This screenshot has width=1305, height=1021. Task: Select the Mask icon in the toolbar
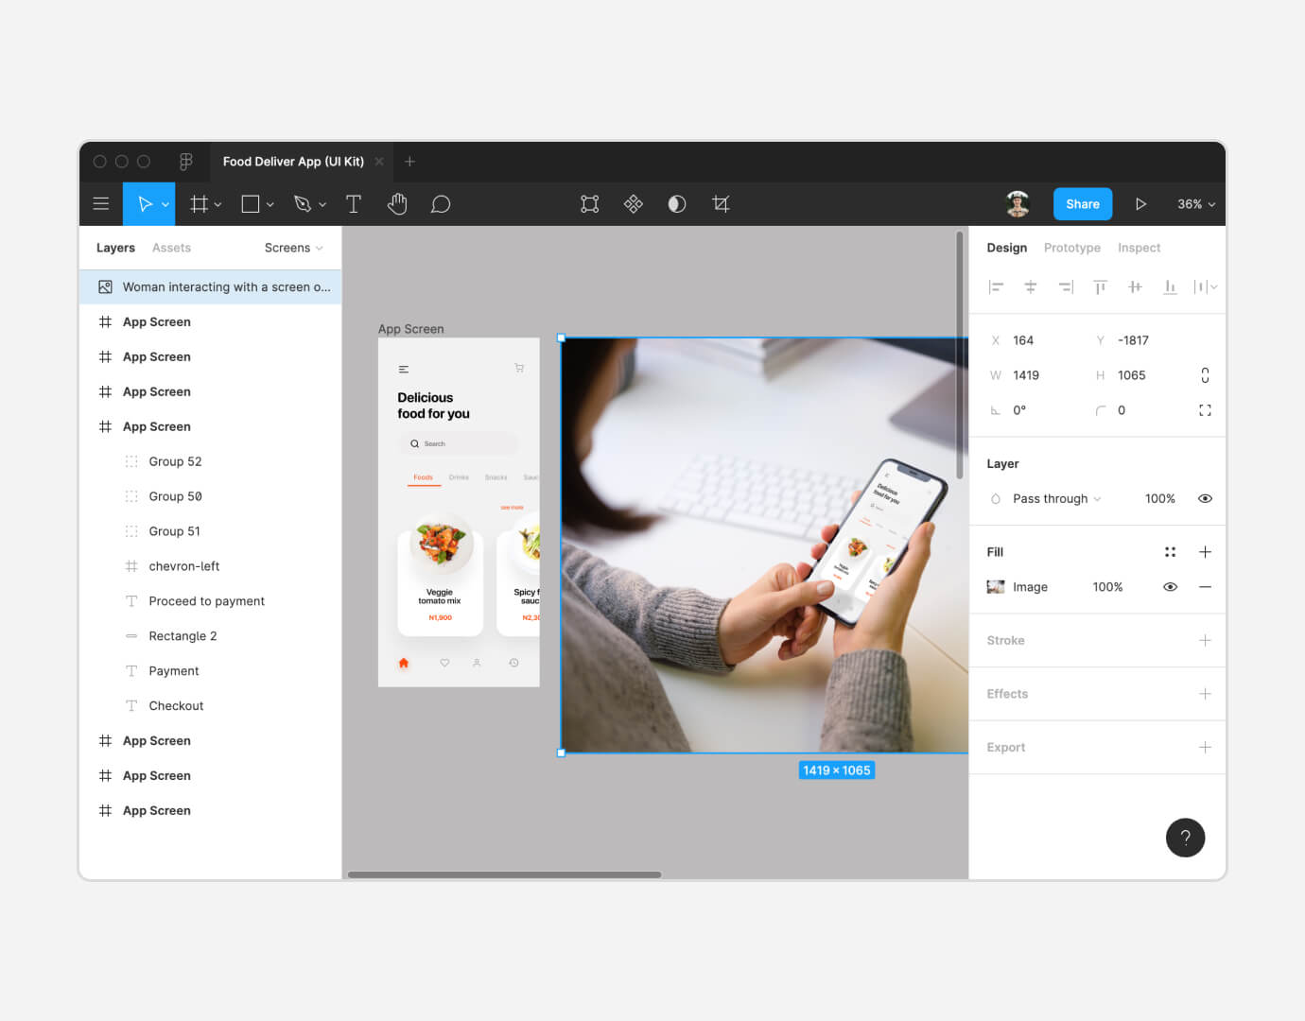pos(676,203)
